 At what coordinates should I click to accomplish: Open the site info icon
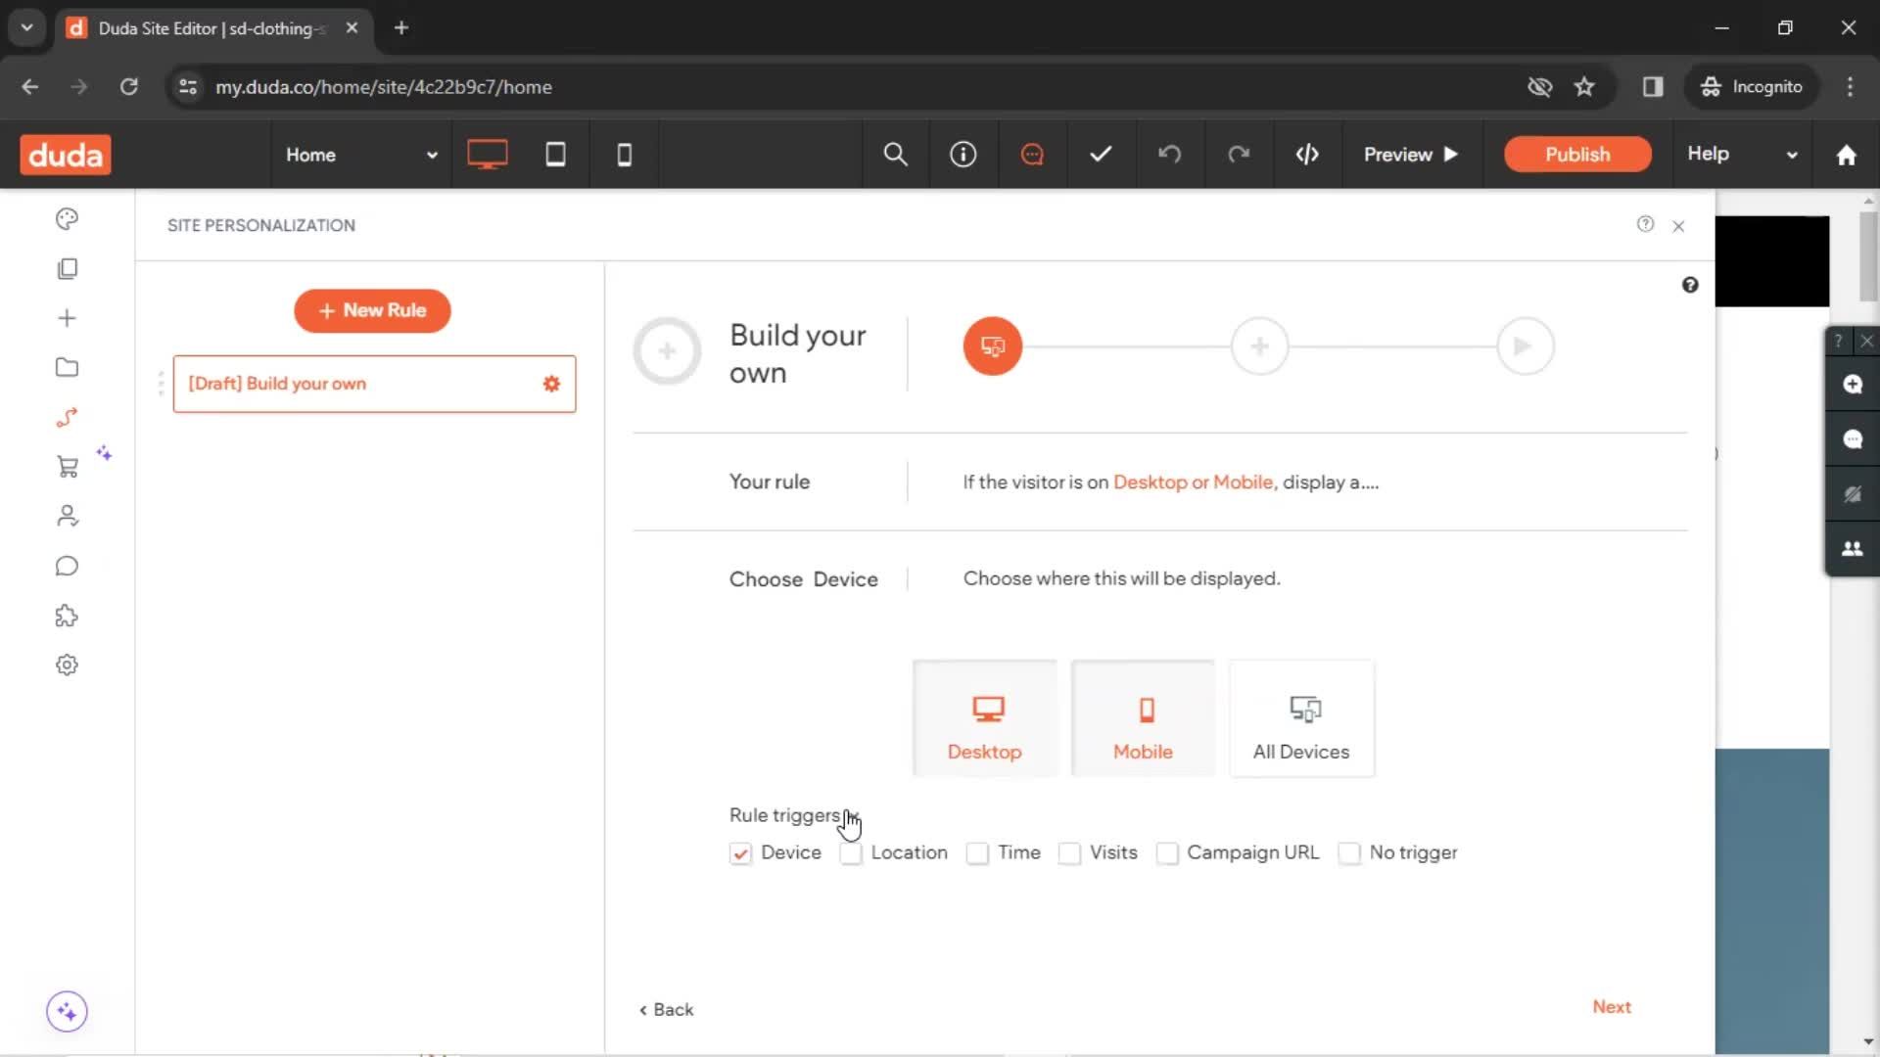click(x=963, y=155)
